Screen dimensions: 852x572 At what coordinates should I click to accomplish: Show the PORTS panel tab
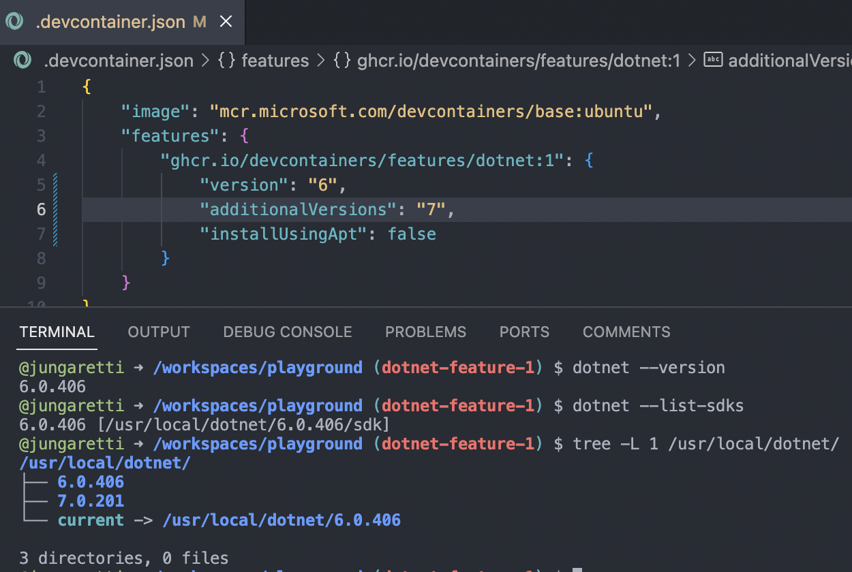pos(524,332)
